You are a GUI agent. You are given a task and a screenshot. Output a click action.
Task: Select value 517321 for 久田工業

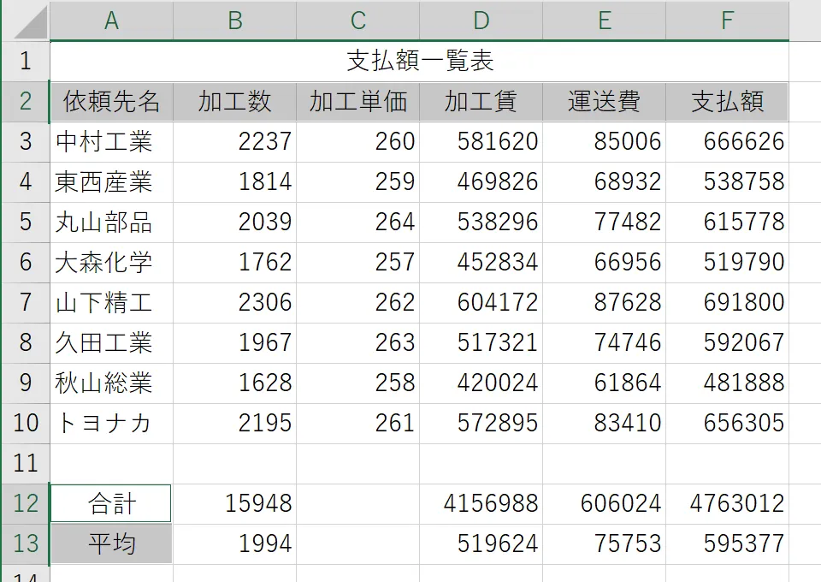tap(481, 343)
